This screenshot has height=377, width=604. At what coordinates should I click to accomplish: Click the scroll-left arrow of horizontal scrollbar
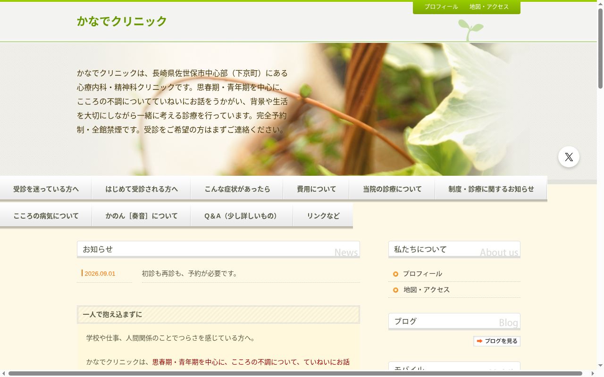pyautogui.click(x=3, y=374)
